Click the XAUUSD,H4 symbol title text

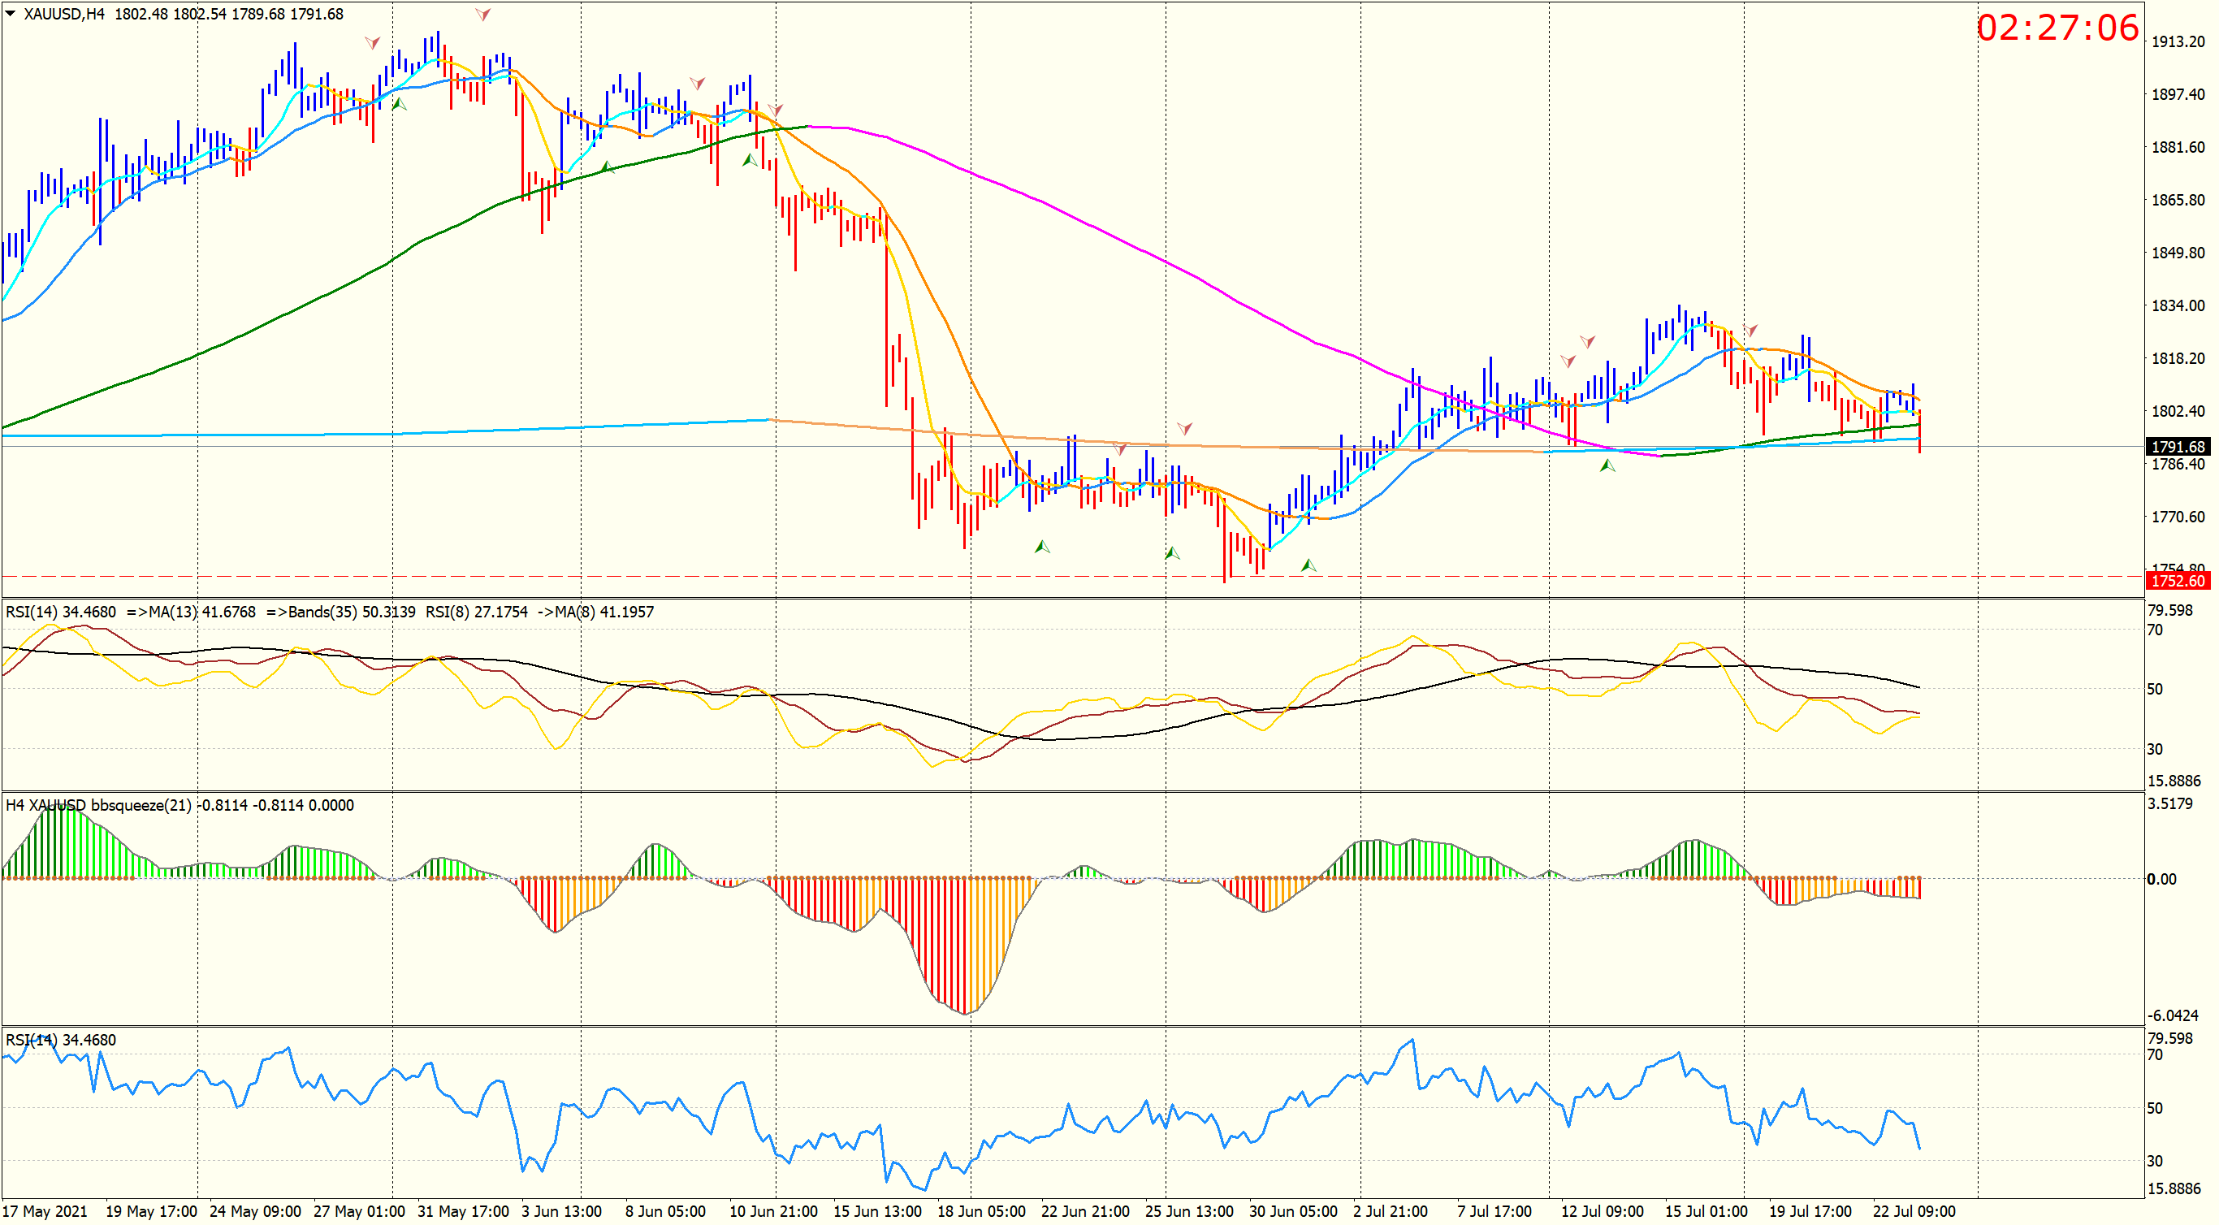pos(63,14)
